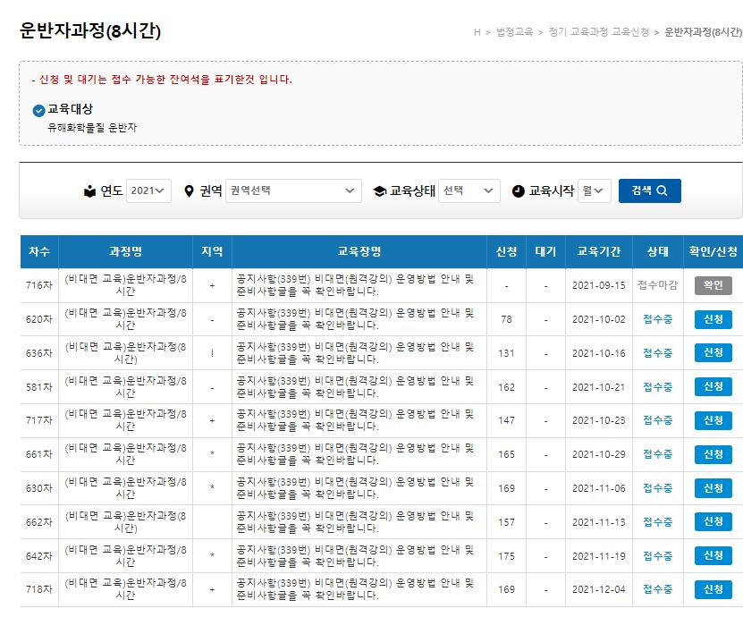The width and height of the screenshot is (743, 617).
Task: Click the location pin icon beside 권역
Action: click(189, 191)
